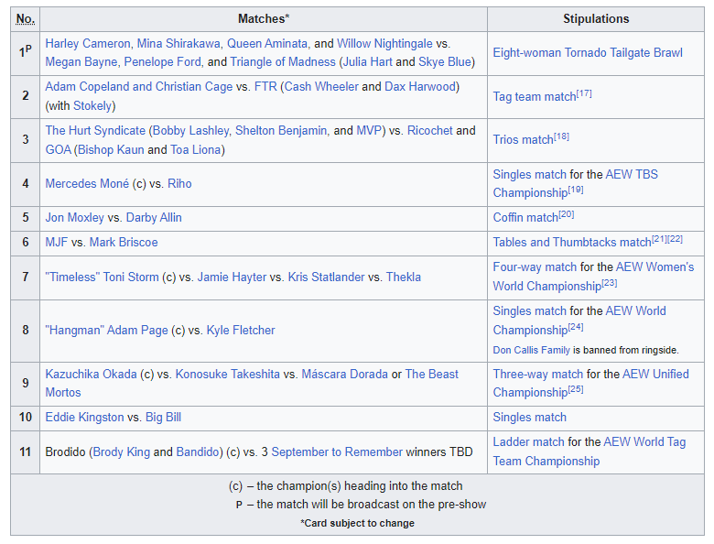Open the Kris Statlander link
This screenshot has height=544, width=714.
pos(327,277)
